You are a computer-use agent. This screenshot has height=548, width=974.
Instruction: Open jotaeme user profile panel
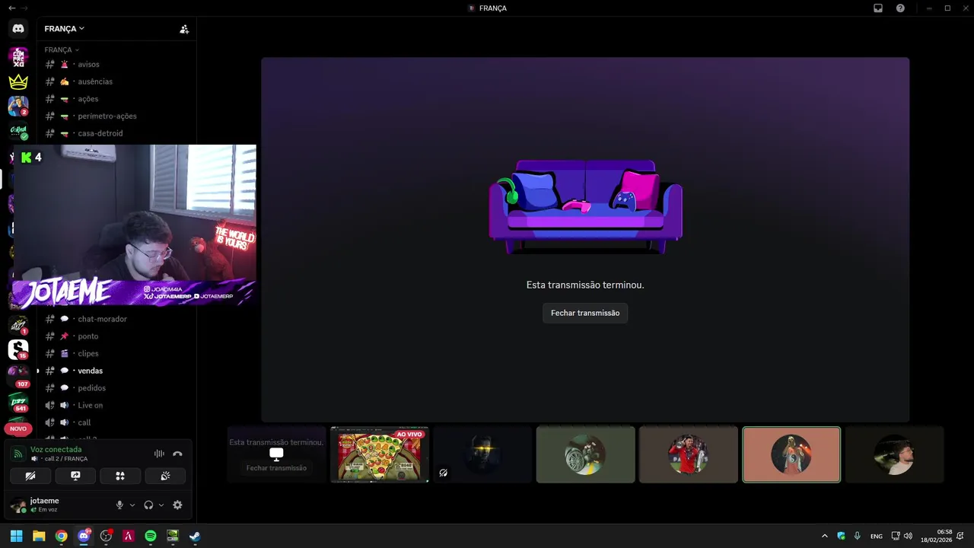[x=57, y=505]
